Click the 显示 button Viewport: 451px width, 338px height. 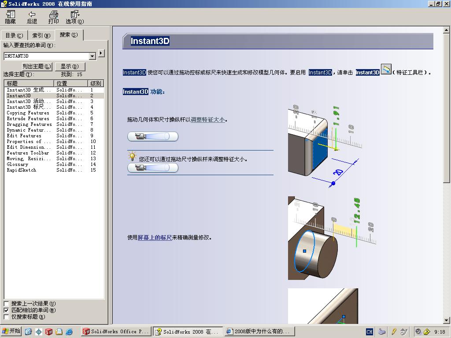[70, 66]
